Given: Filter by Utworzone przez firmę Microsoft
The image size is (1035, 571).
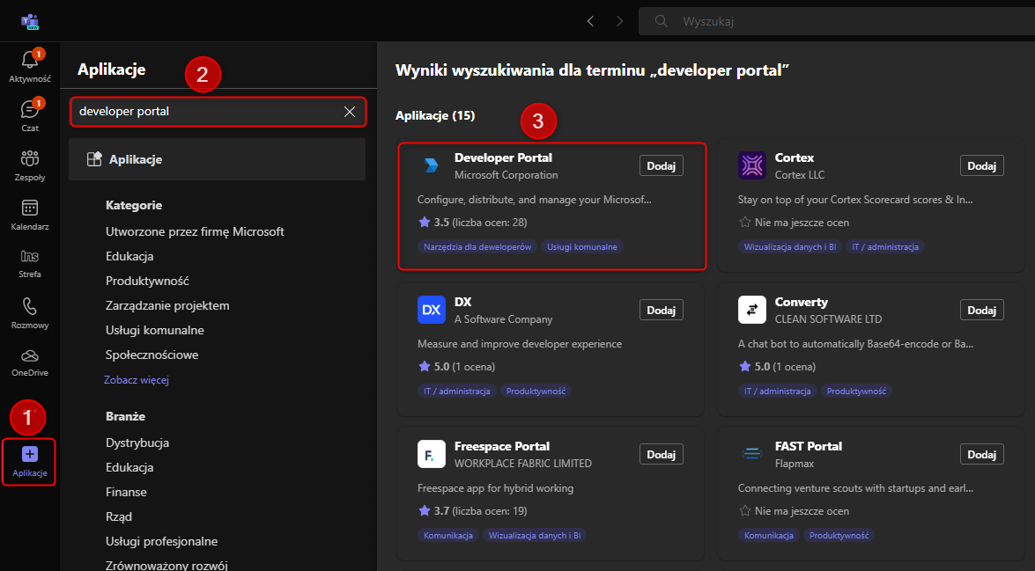Looking at the screenshot, I should 195,231.
